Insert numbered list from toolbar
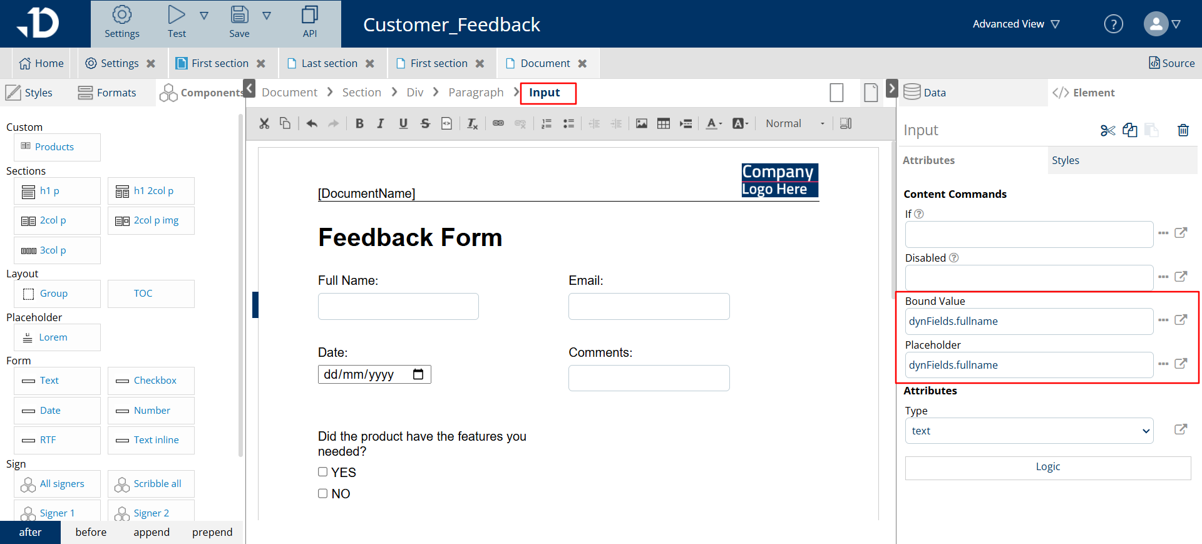 tap(547, 124)
